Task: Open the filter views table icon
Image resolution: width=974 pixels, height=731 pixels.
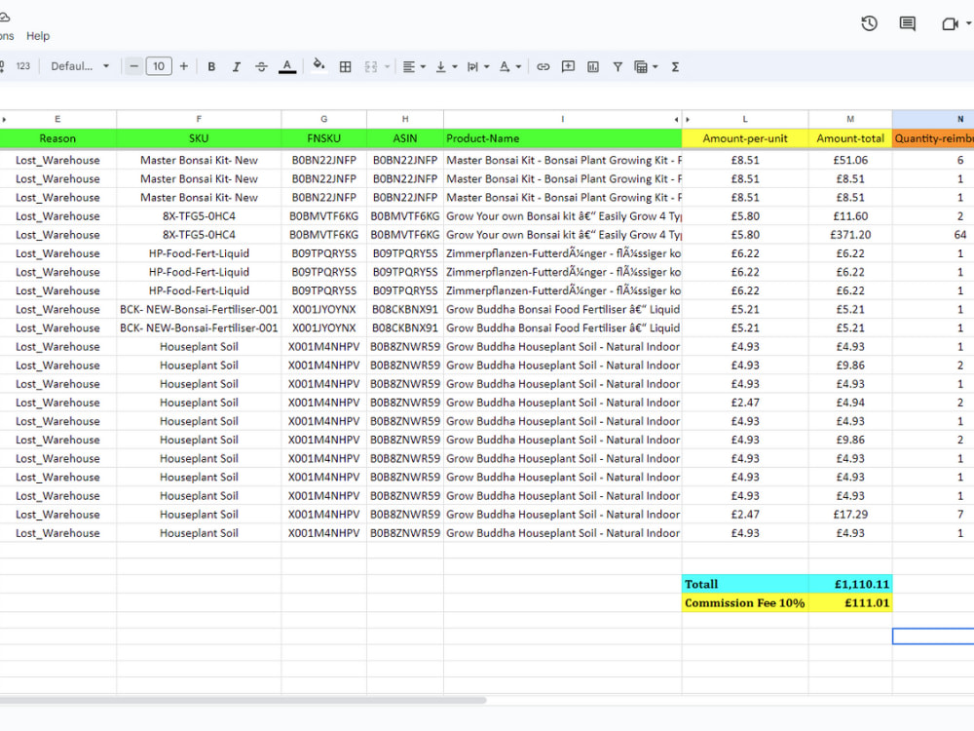Action: point(641,66)
